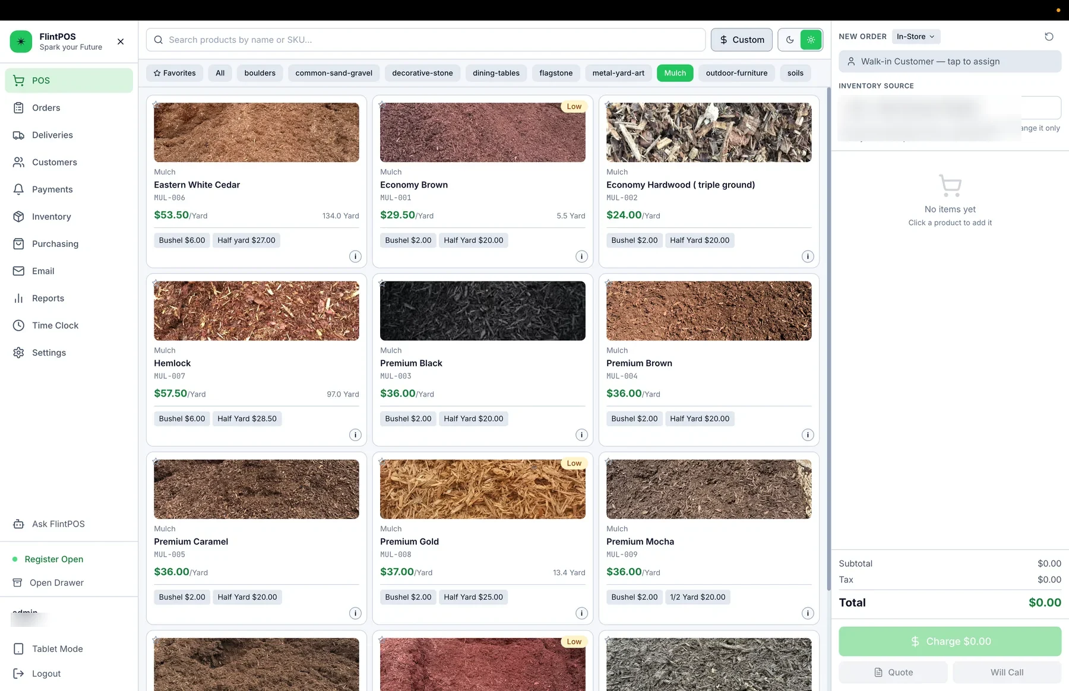The height and width of the screenshot is (691, 1069).
Task: Favorite Premium Brown with star
Action: click(x=608, y=283)
